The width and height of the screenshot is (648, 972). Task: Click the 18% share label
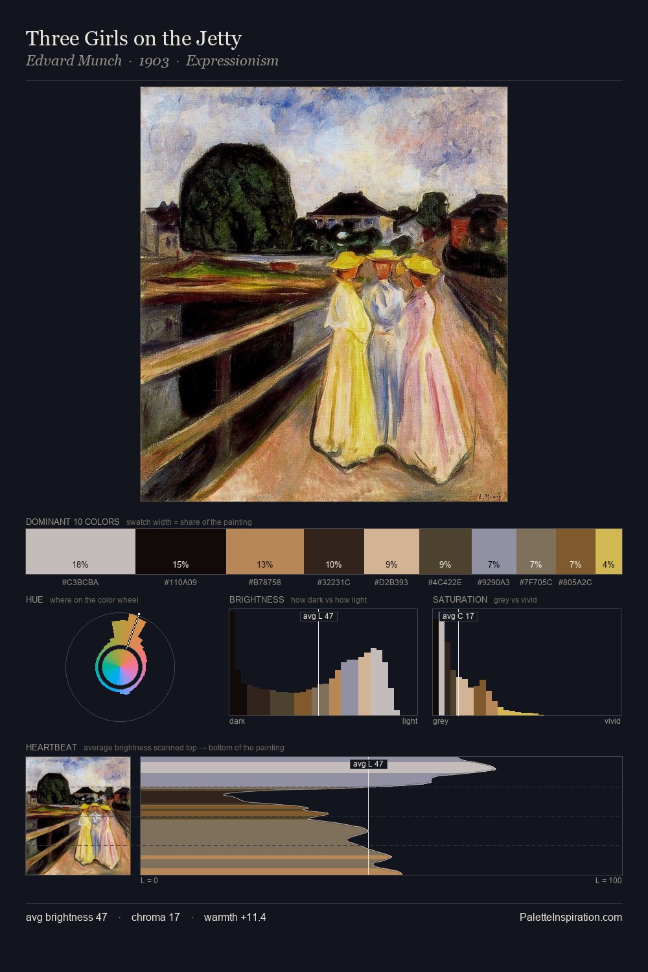click(x=80, y=564)
